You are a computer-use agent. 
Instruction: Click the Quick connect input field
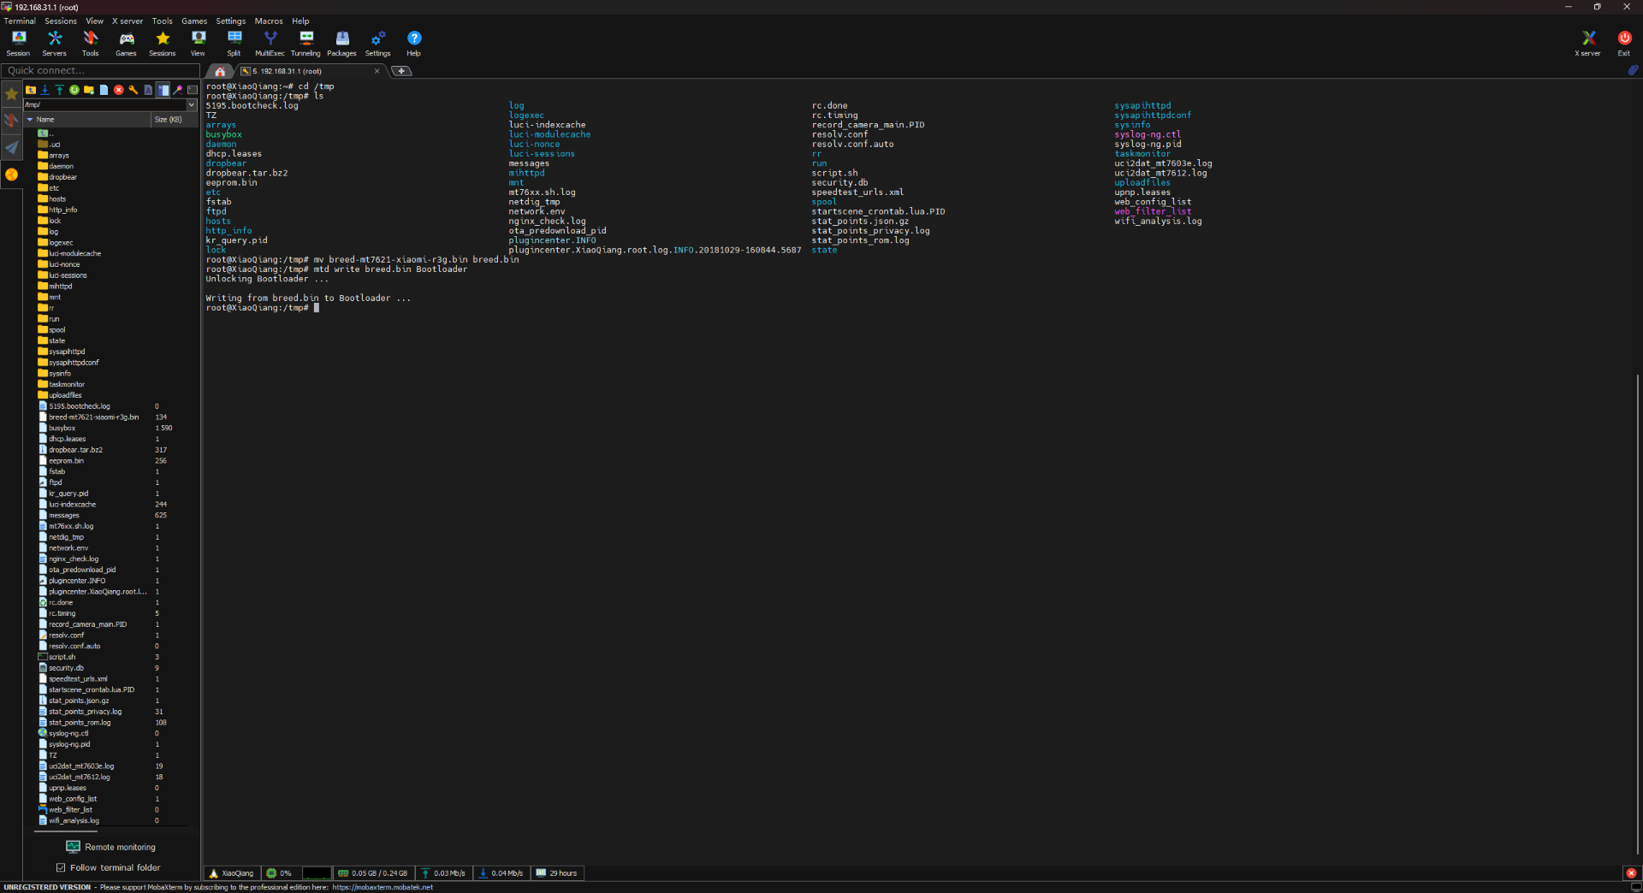tap(100, 70)
